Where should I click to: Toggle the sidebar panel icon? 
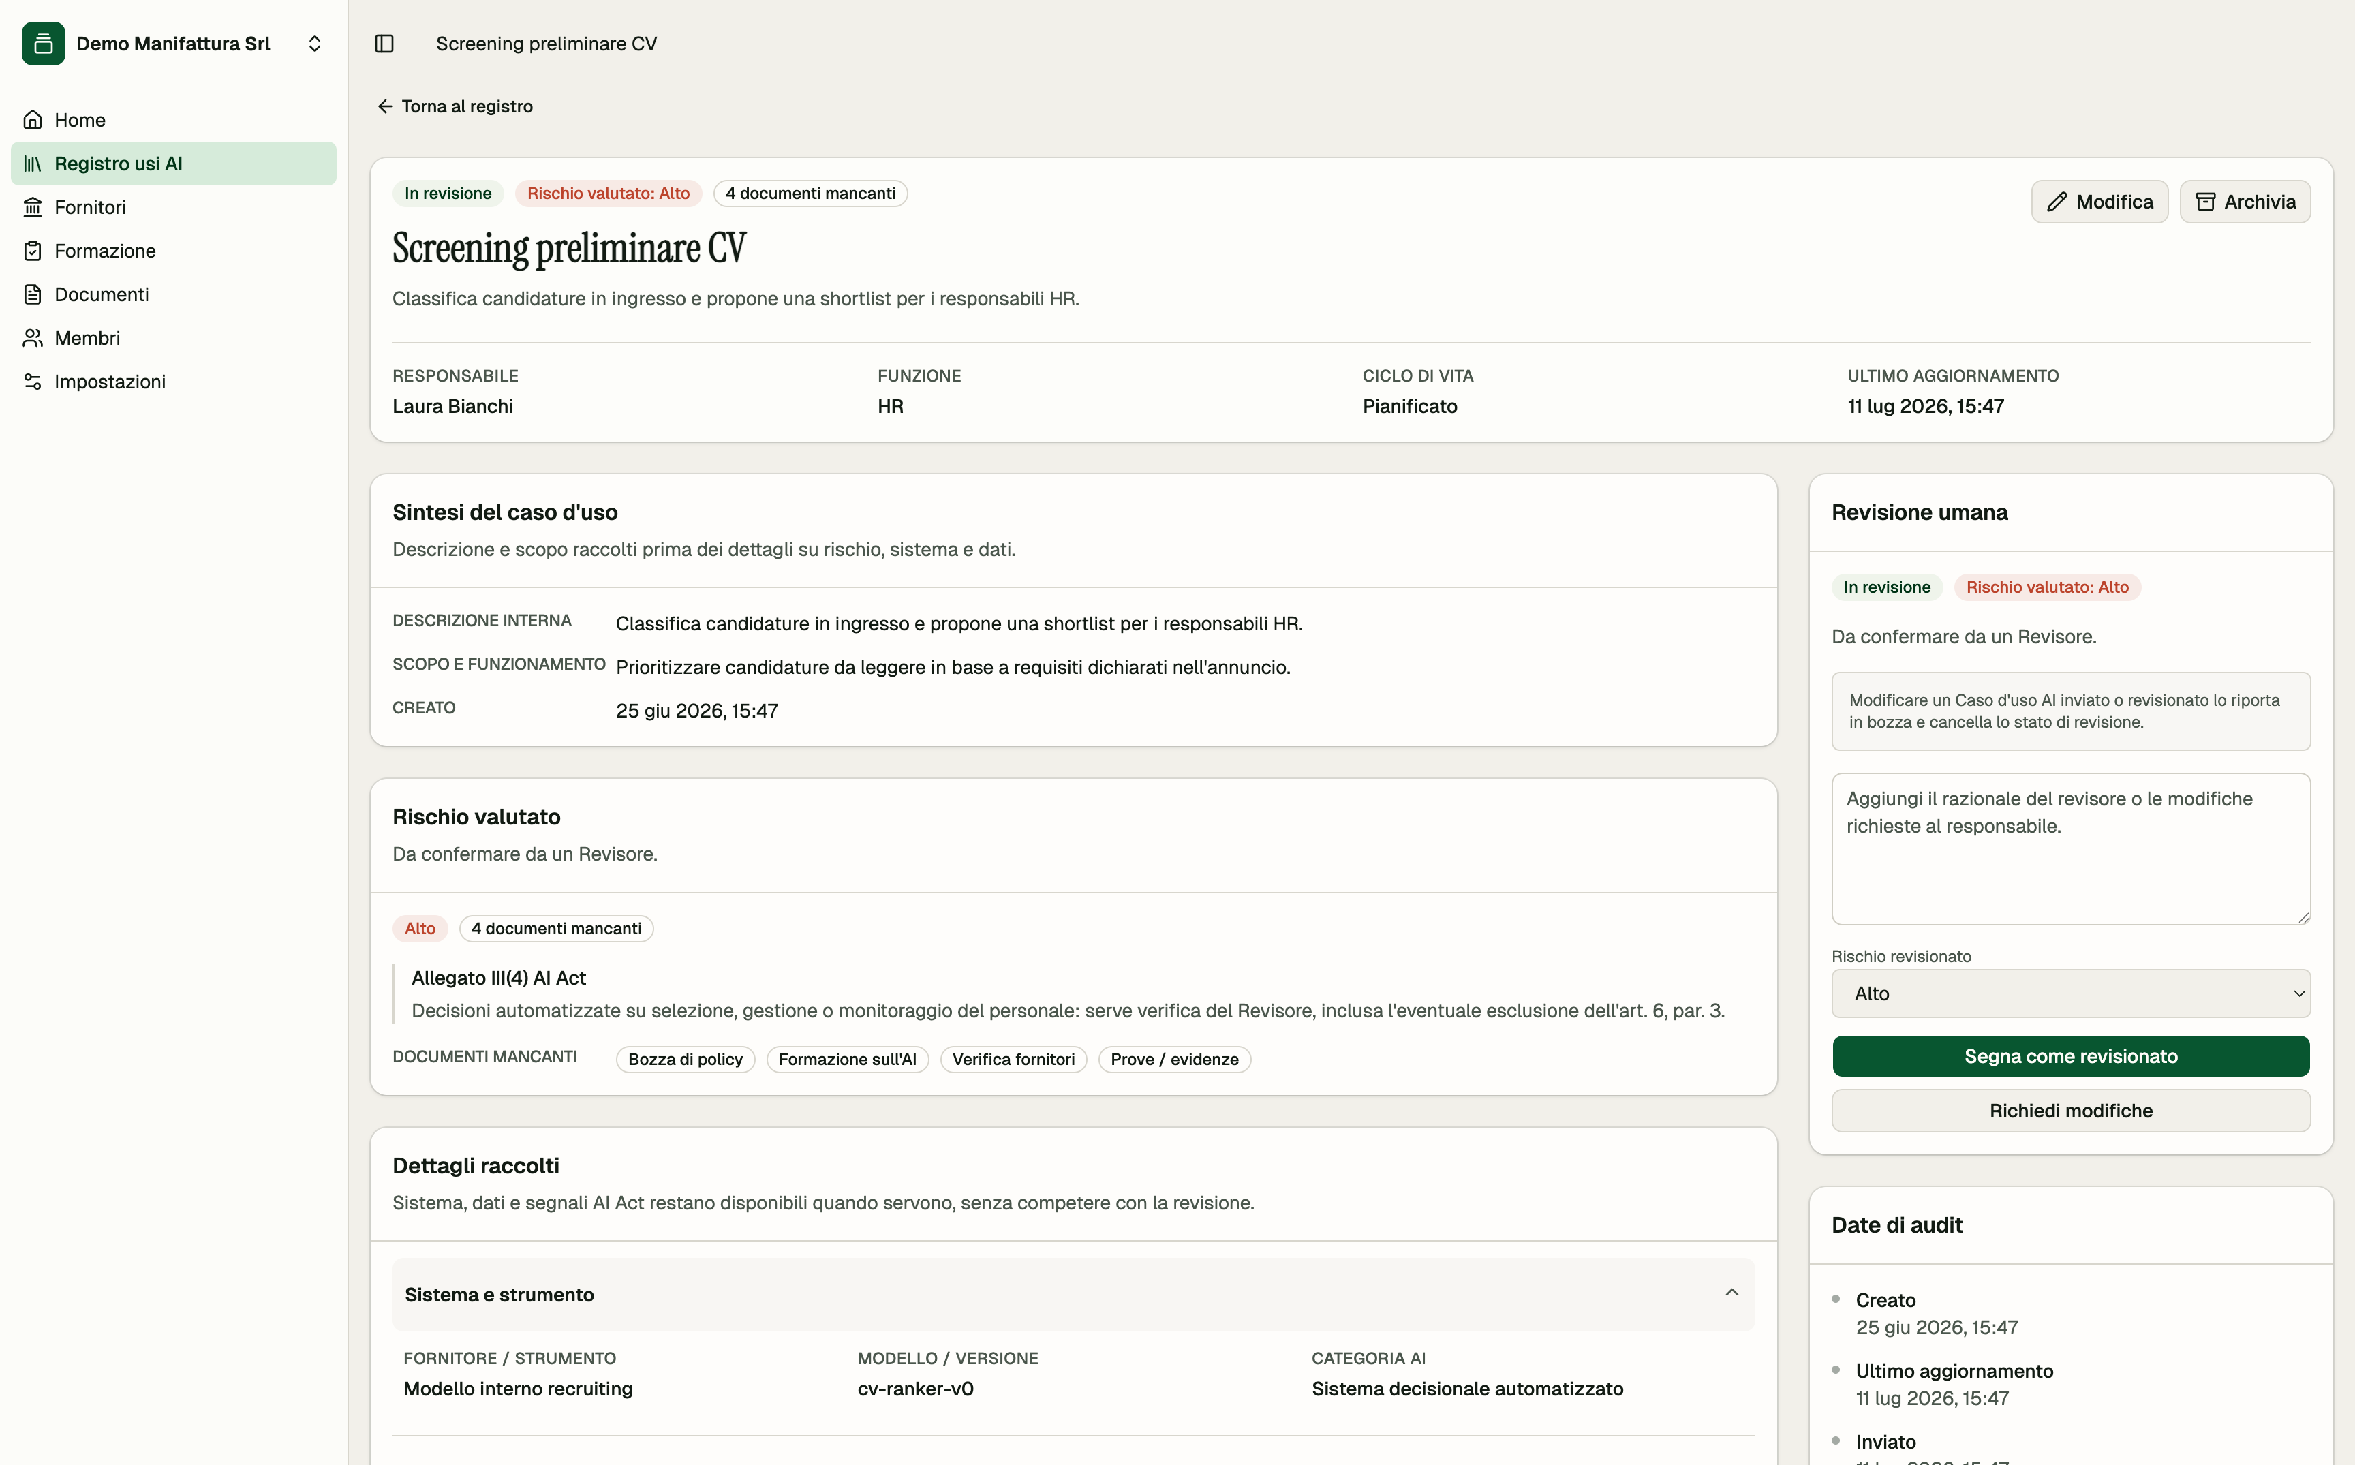pos(384,44)
